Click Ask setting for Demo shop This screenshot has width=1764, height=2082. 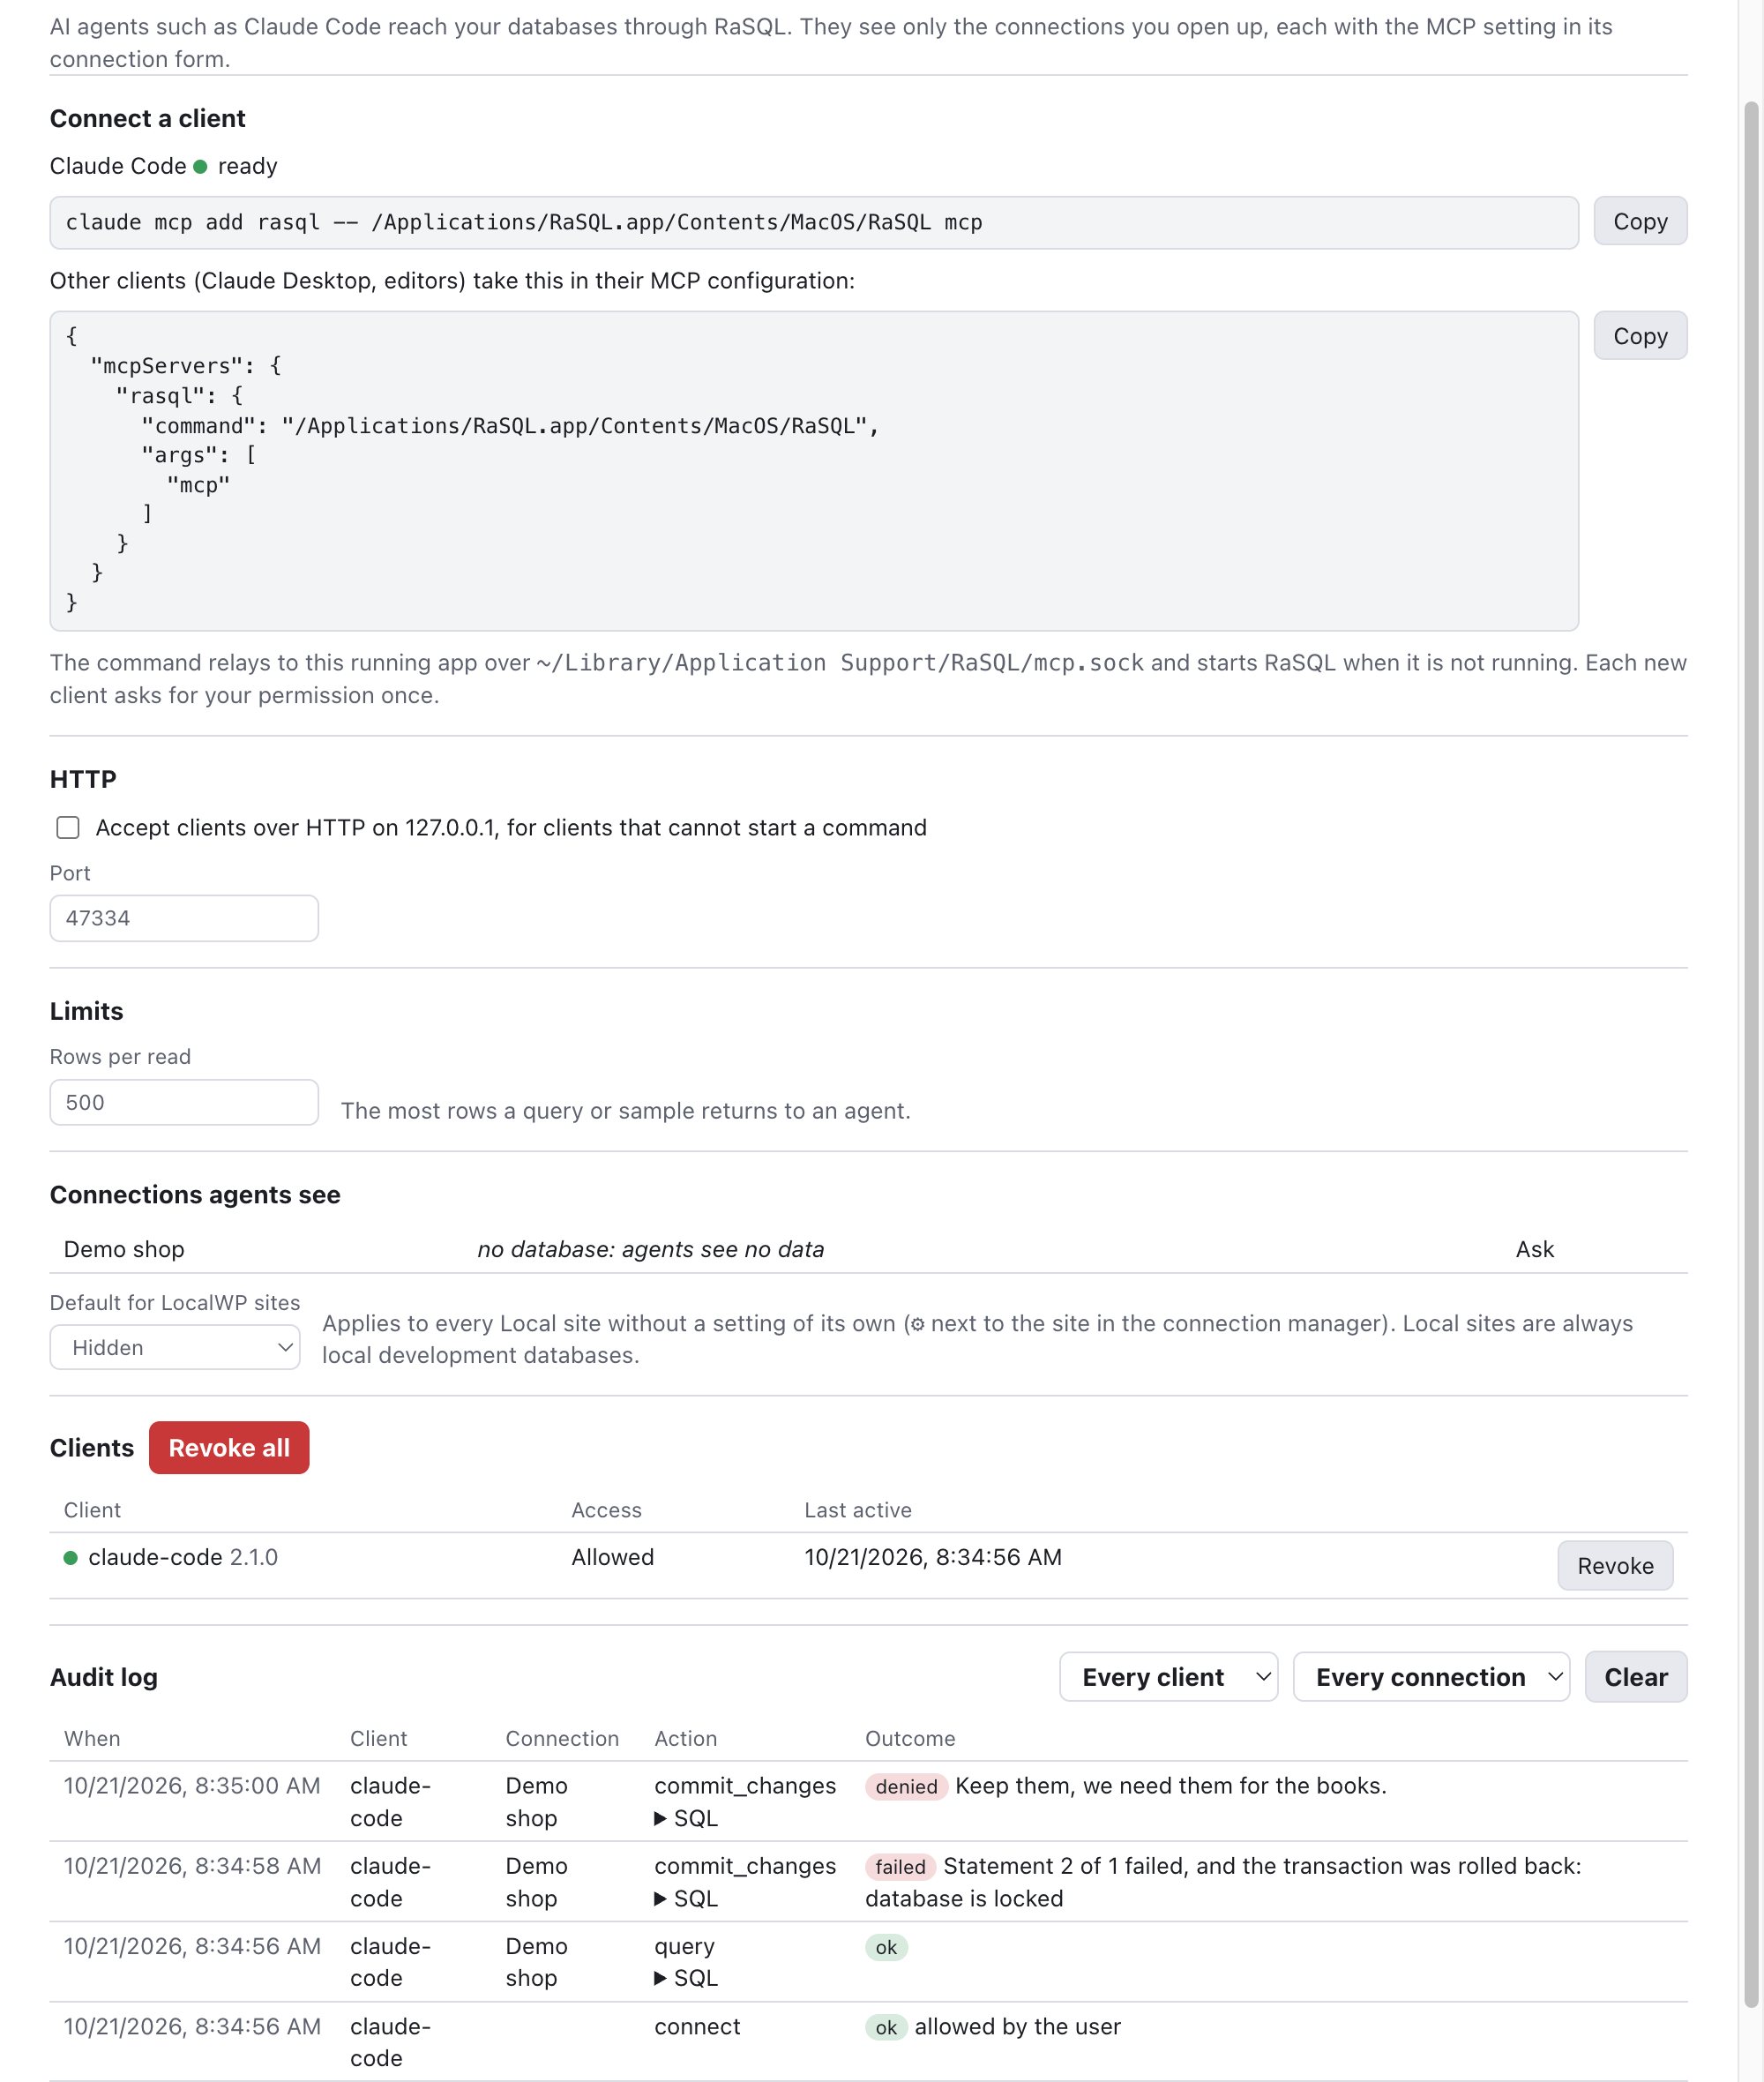click(x=1534, y=1249)
